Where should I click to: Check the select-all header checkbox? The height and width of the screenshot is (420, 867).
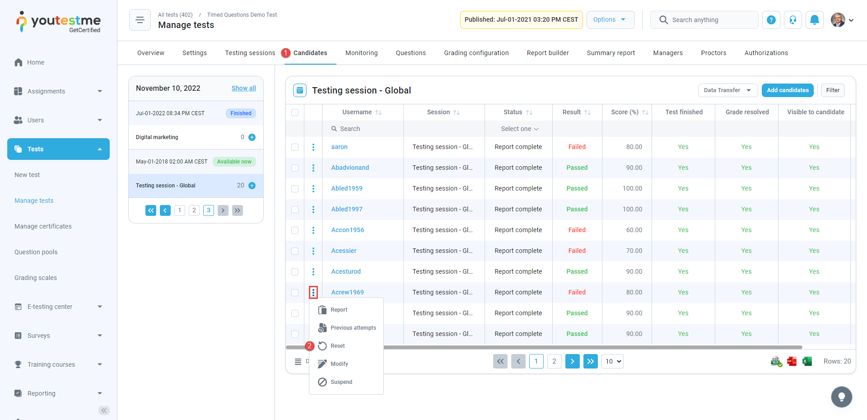click(295, 112)
